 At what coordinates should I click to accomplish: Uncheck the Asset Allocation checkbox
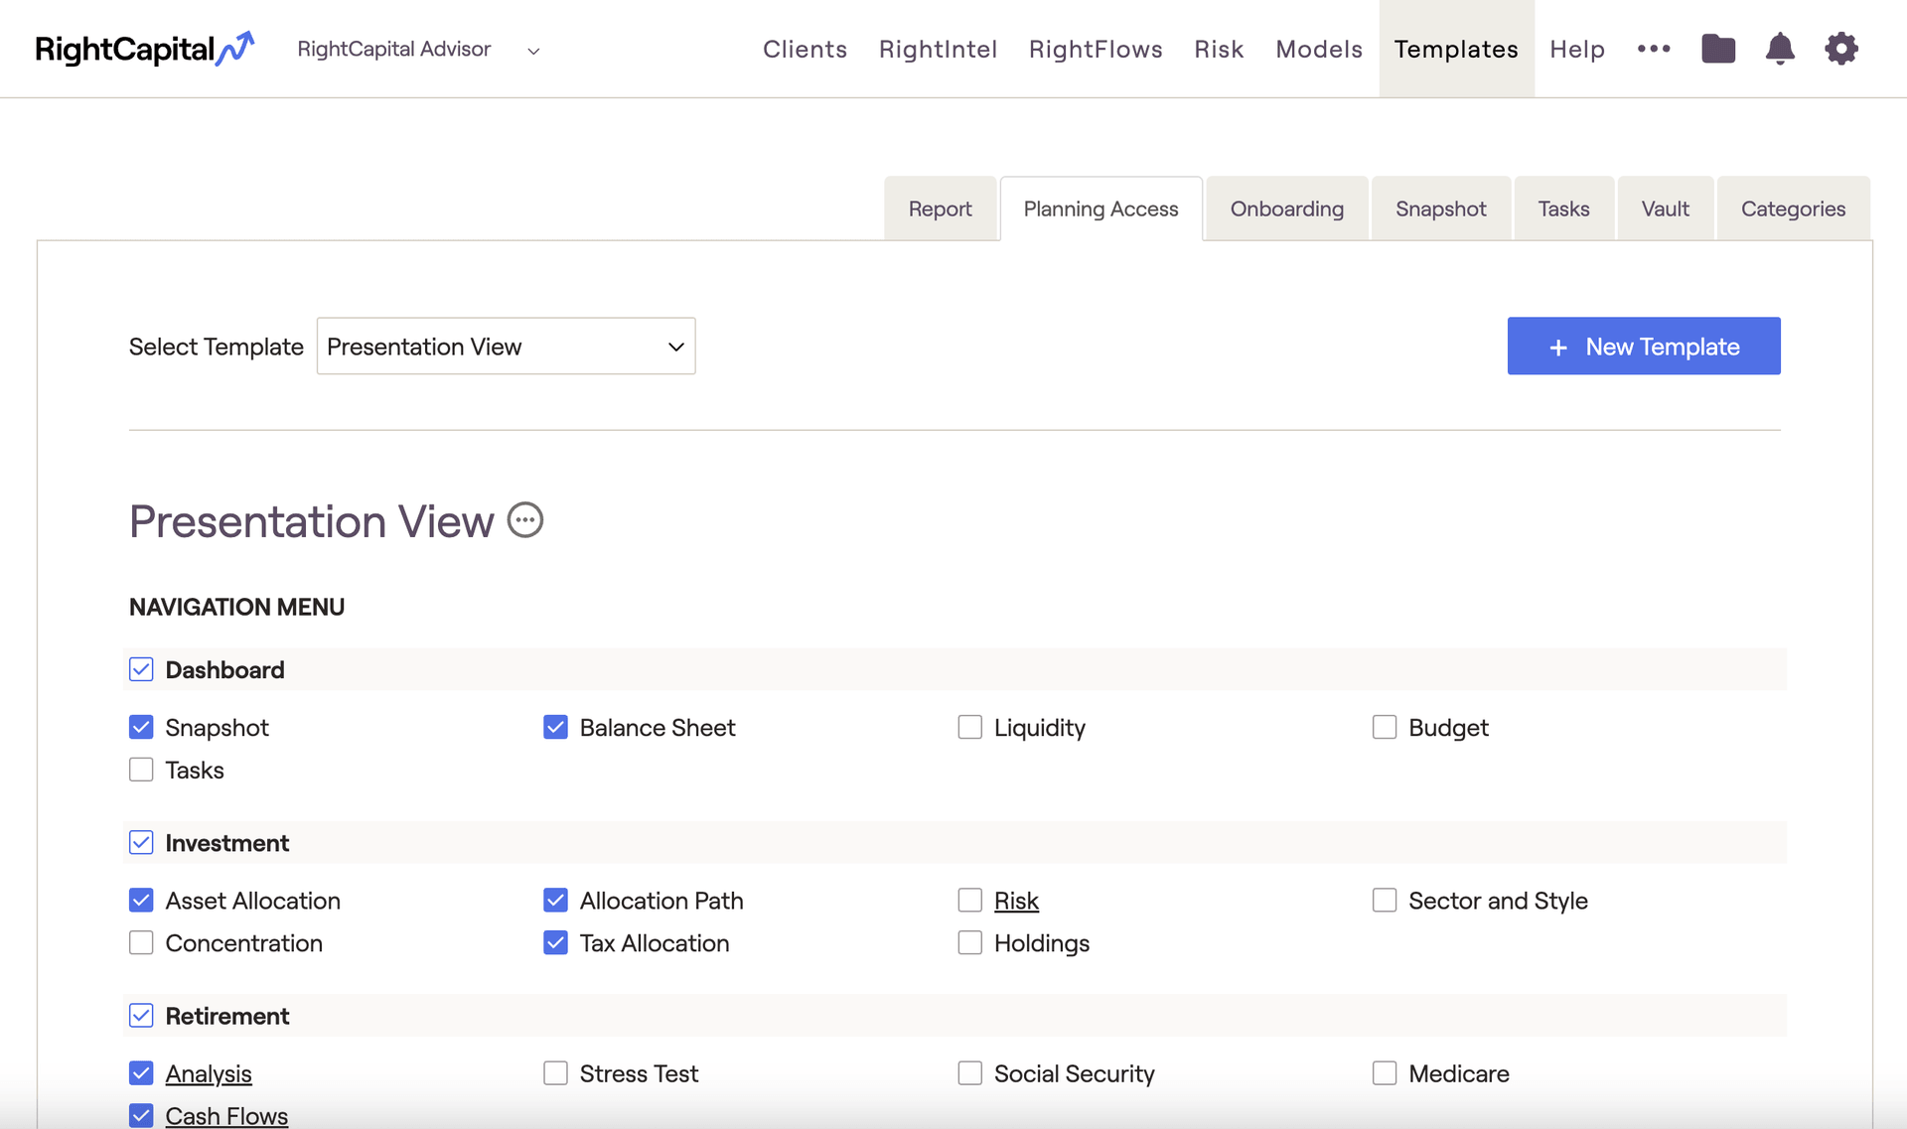[141, 901]
